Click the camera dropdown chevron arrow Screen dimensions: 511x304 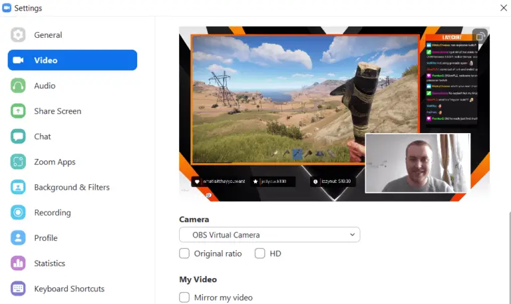tap(352, 235)
